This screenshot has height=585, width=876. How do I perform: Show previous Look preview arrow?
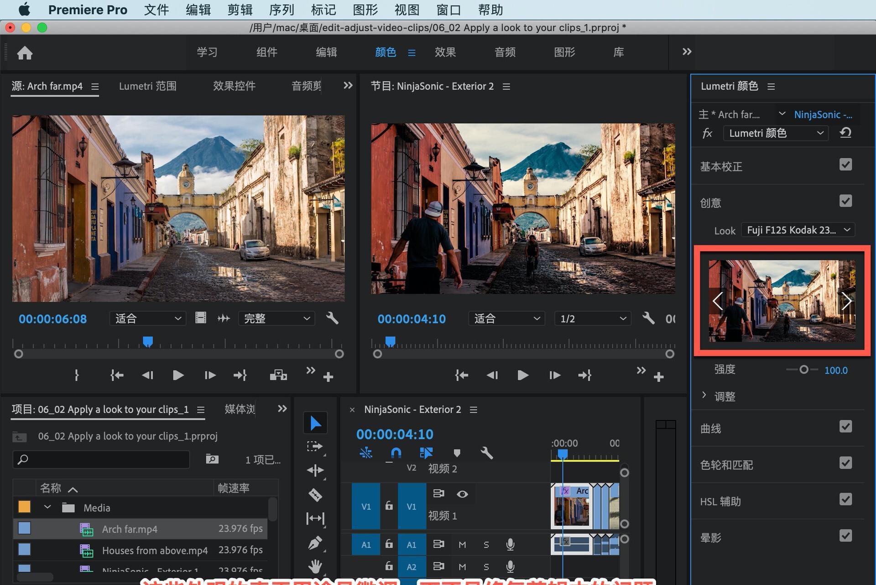tap(718, 301)
